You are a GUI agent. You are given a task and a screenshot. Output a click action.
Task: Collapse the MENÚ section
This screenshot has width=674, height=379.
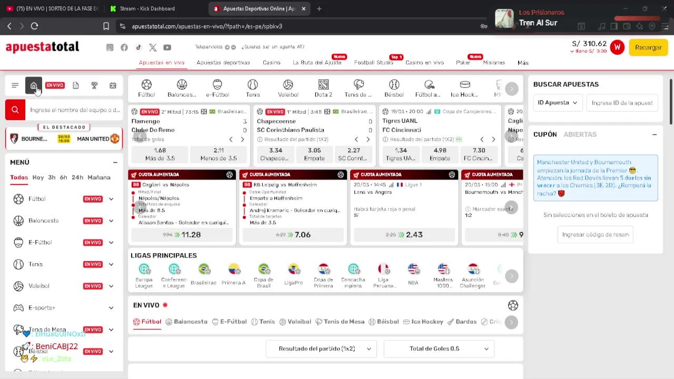[115, 163]
